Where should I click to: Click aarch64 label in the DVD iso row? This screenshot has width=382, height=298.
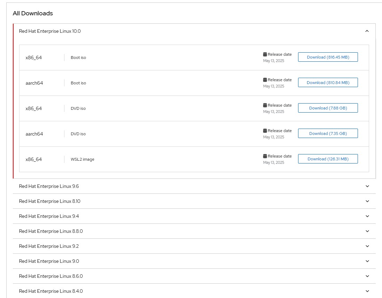[x=34, y=134]
